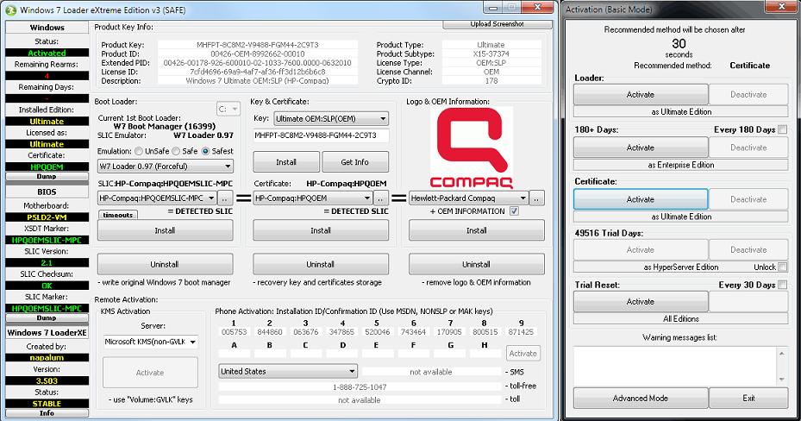
Task: Click the toll-free number 1-888-725-1047
Action: [360, 386]
